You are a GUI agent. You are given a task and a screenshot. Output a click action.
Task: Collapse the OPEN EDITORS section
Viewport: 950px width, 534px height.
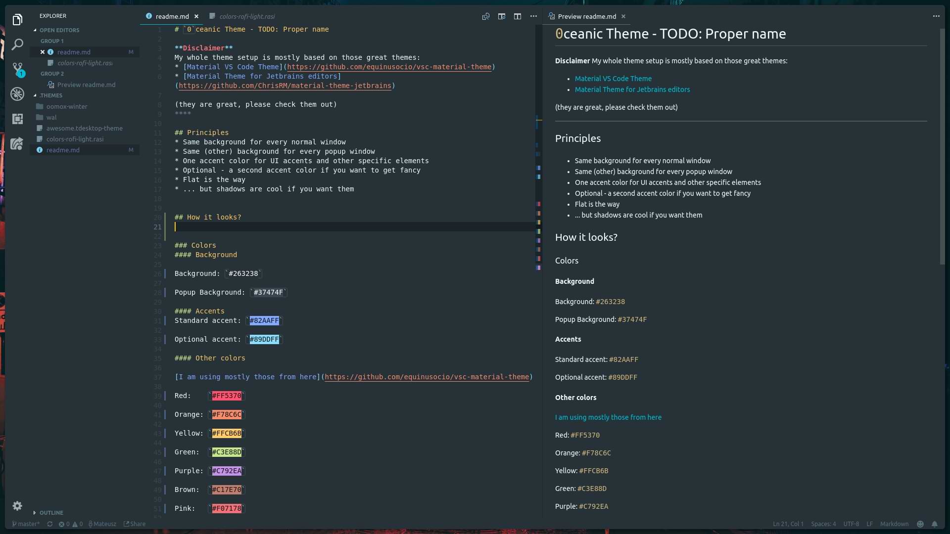coord(59,30)
